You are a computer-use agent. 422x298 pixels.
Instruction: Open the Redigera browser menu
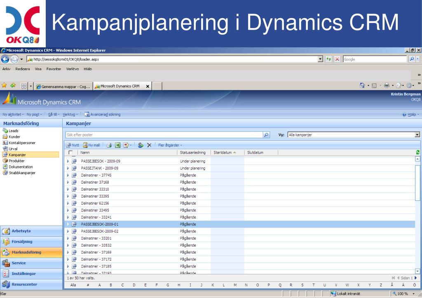coord(23,69)
